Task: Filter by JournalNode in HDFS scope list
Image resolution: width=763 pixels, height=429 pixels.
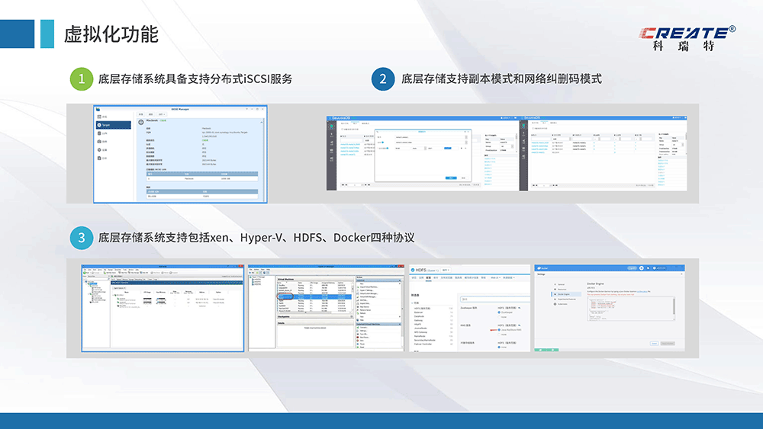Action: point(420,328)
